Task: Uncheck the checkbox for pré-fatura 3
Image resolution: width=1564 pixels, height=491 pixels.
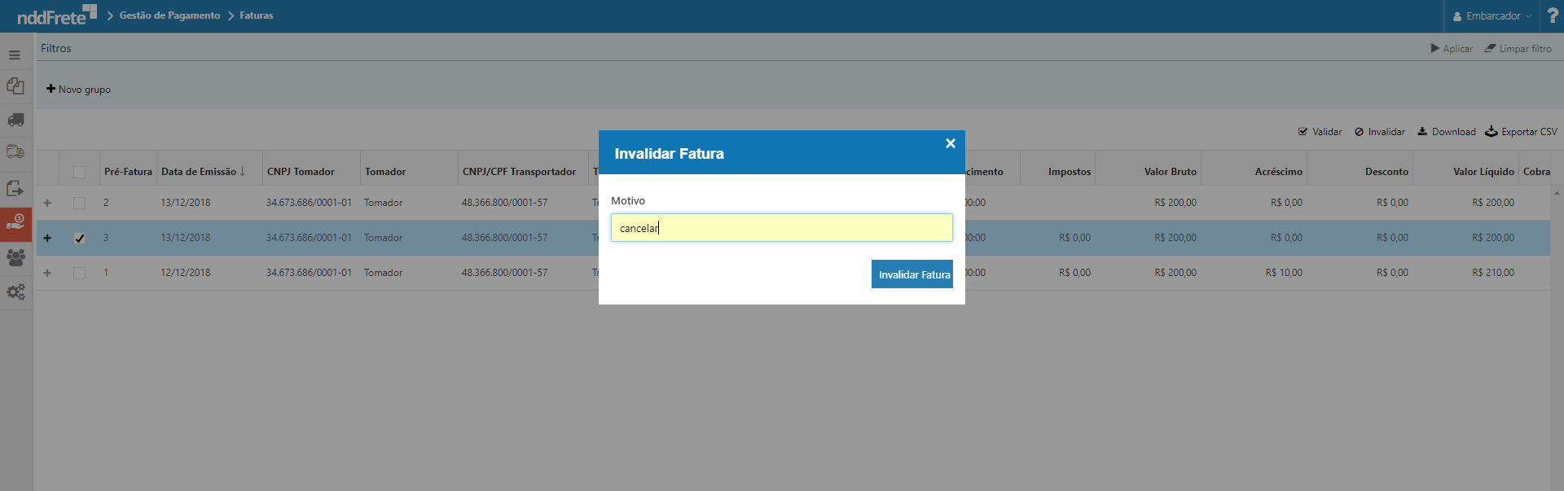Action: 79,239
